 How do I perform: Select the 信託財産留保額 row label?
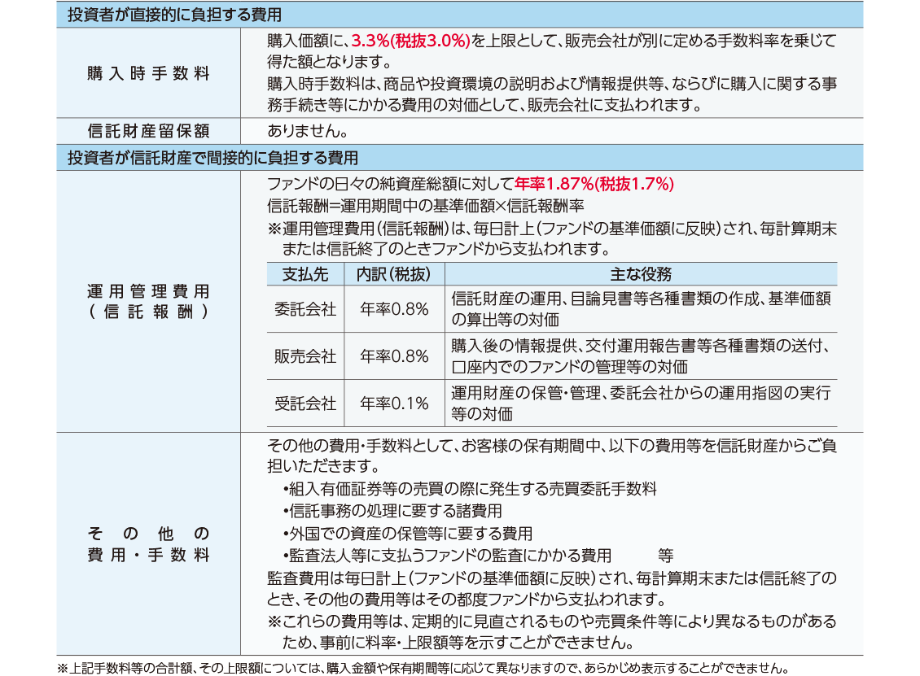click(x=148, y=131)
